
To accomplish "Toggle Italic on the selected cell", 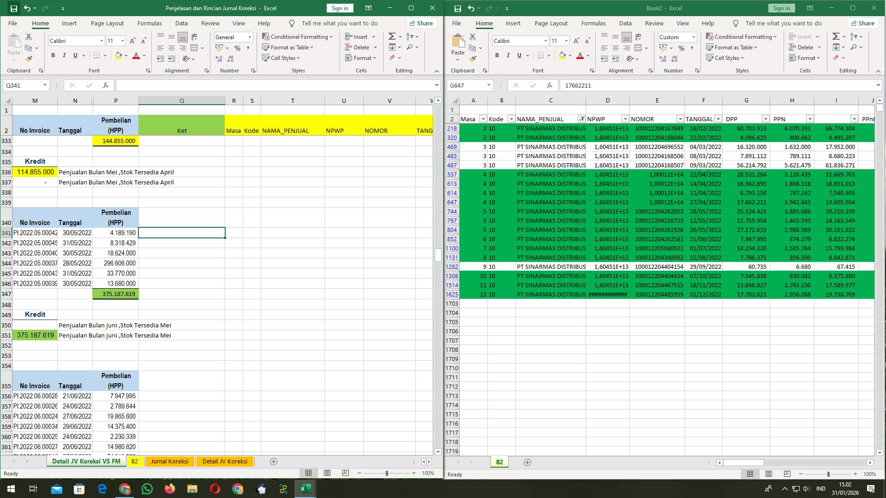I will coord(64,55).
